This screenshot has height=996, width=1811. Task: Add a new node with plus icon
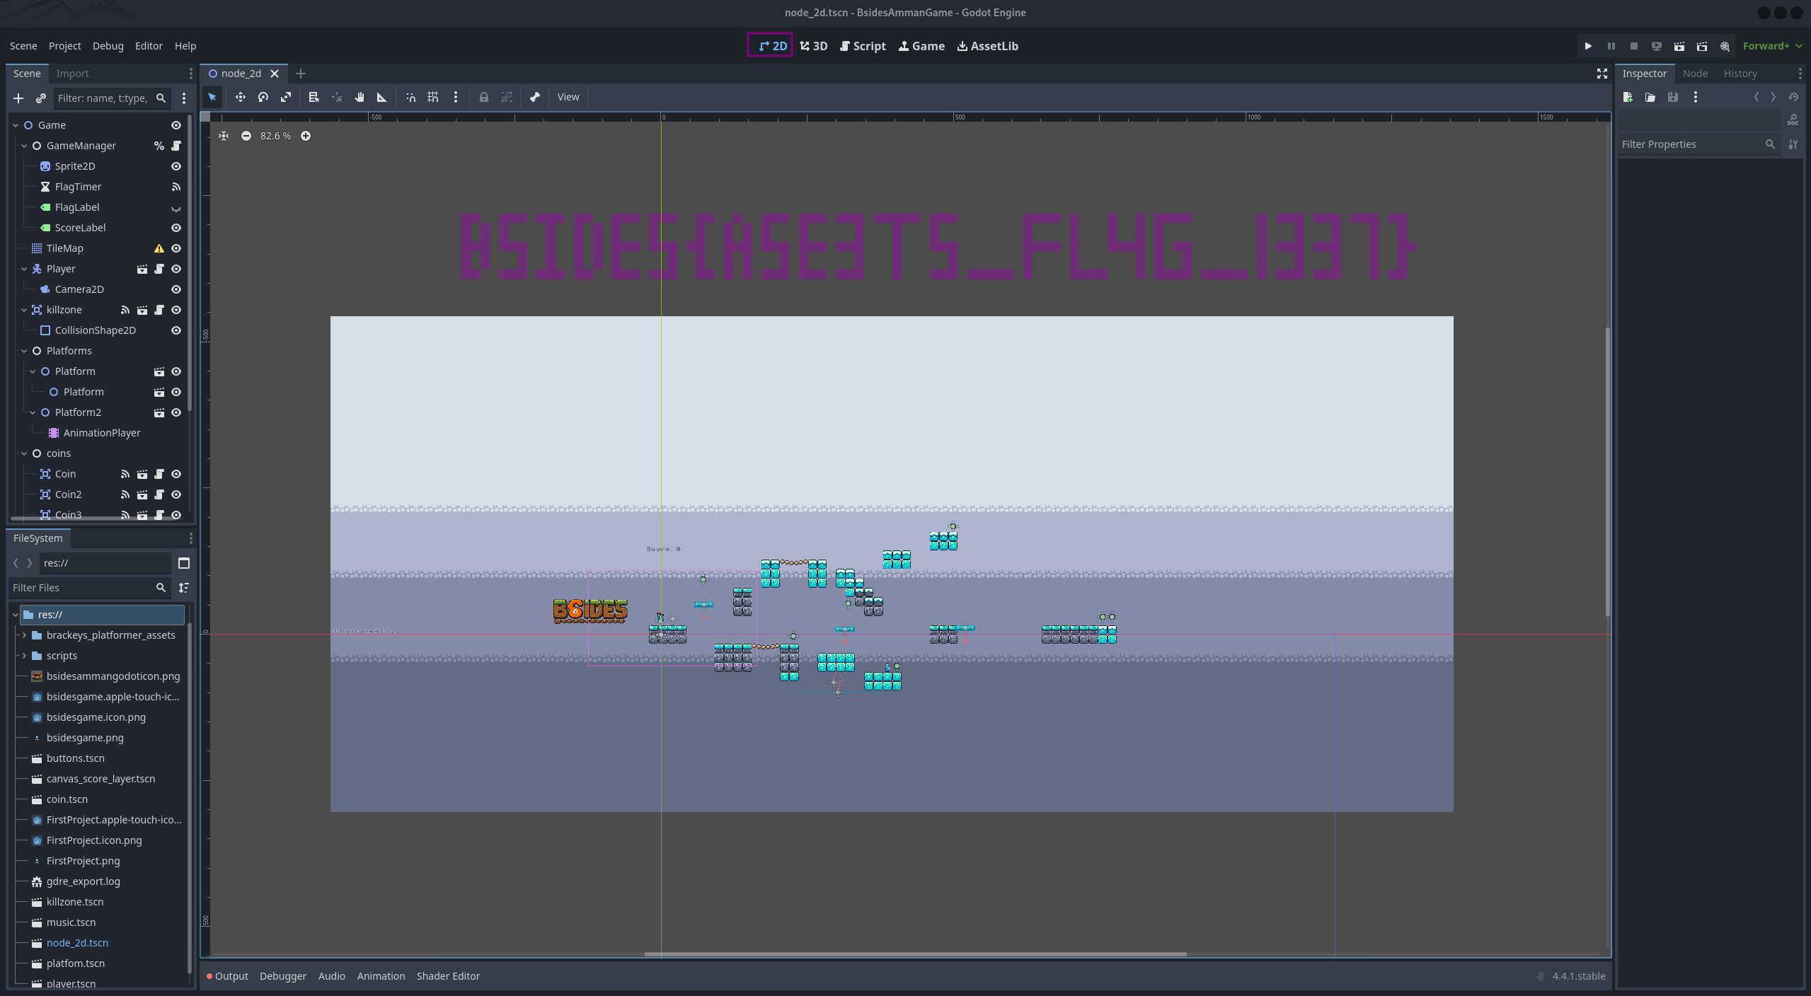pyautogui.click(x=18, y=98)
